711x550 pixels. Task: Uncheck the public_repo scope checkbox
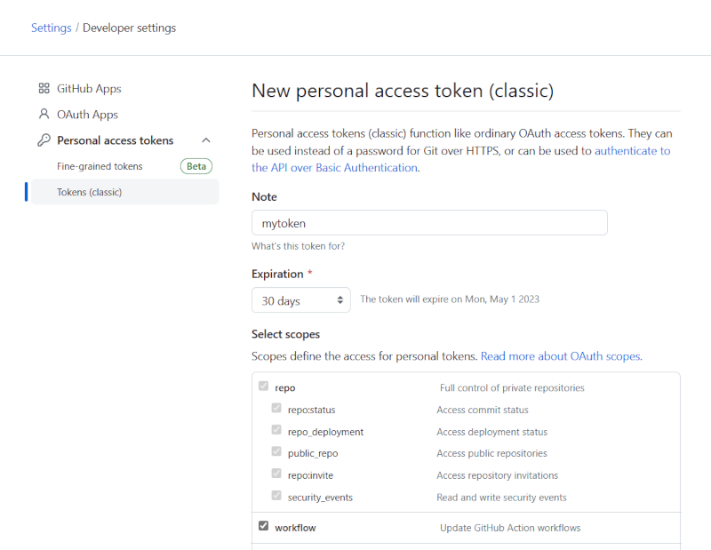point(276,452)
